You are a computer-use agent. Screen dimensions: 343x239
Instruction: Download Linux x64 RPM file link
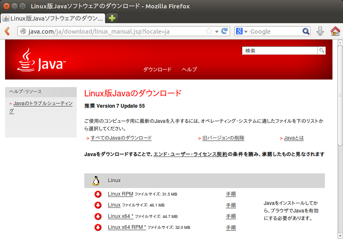tap(127, 227)
